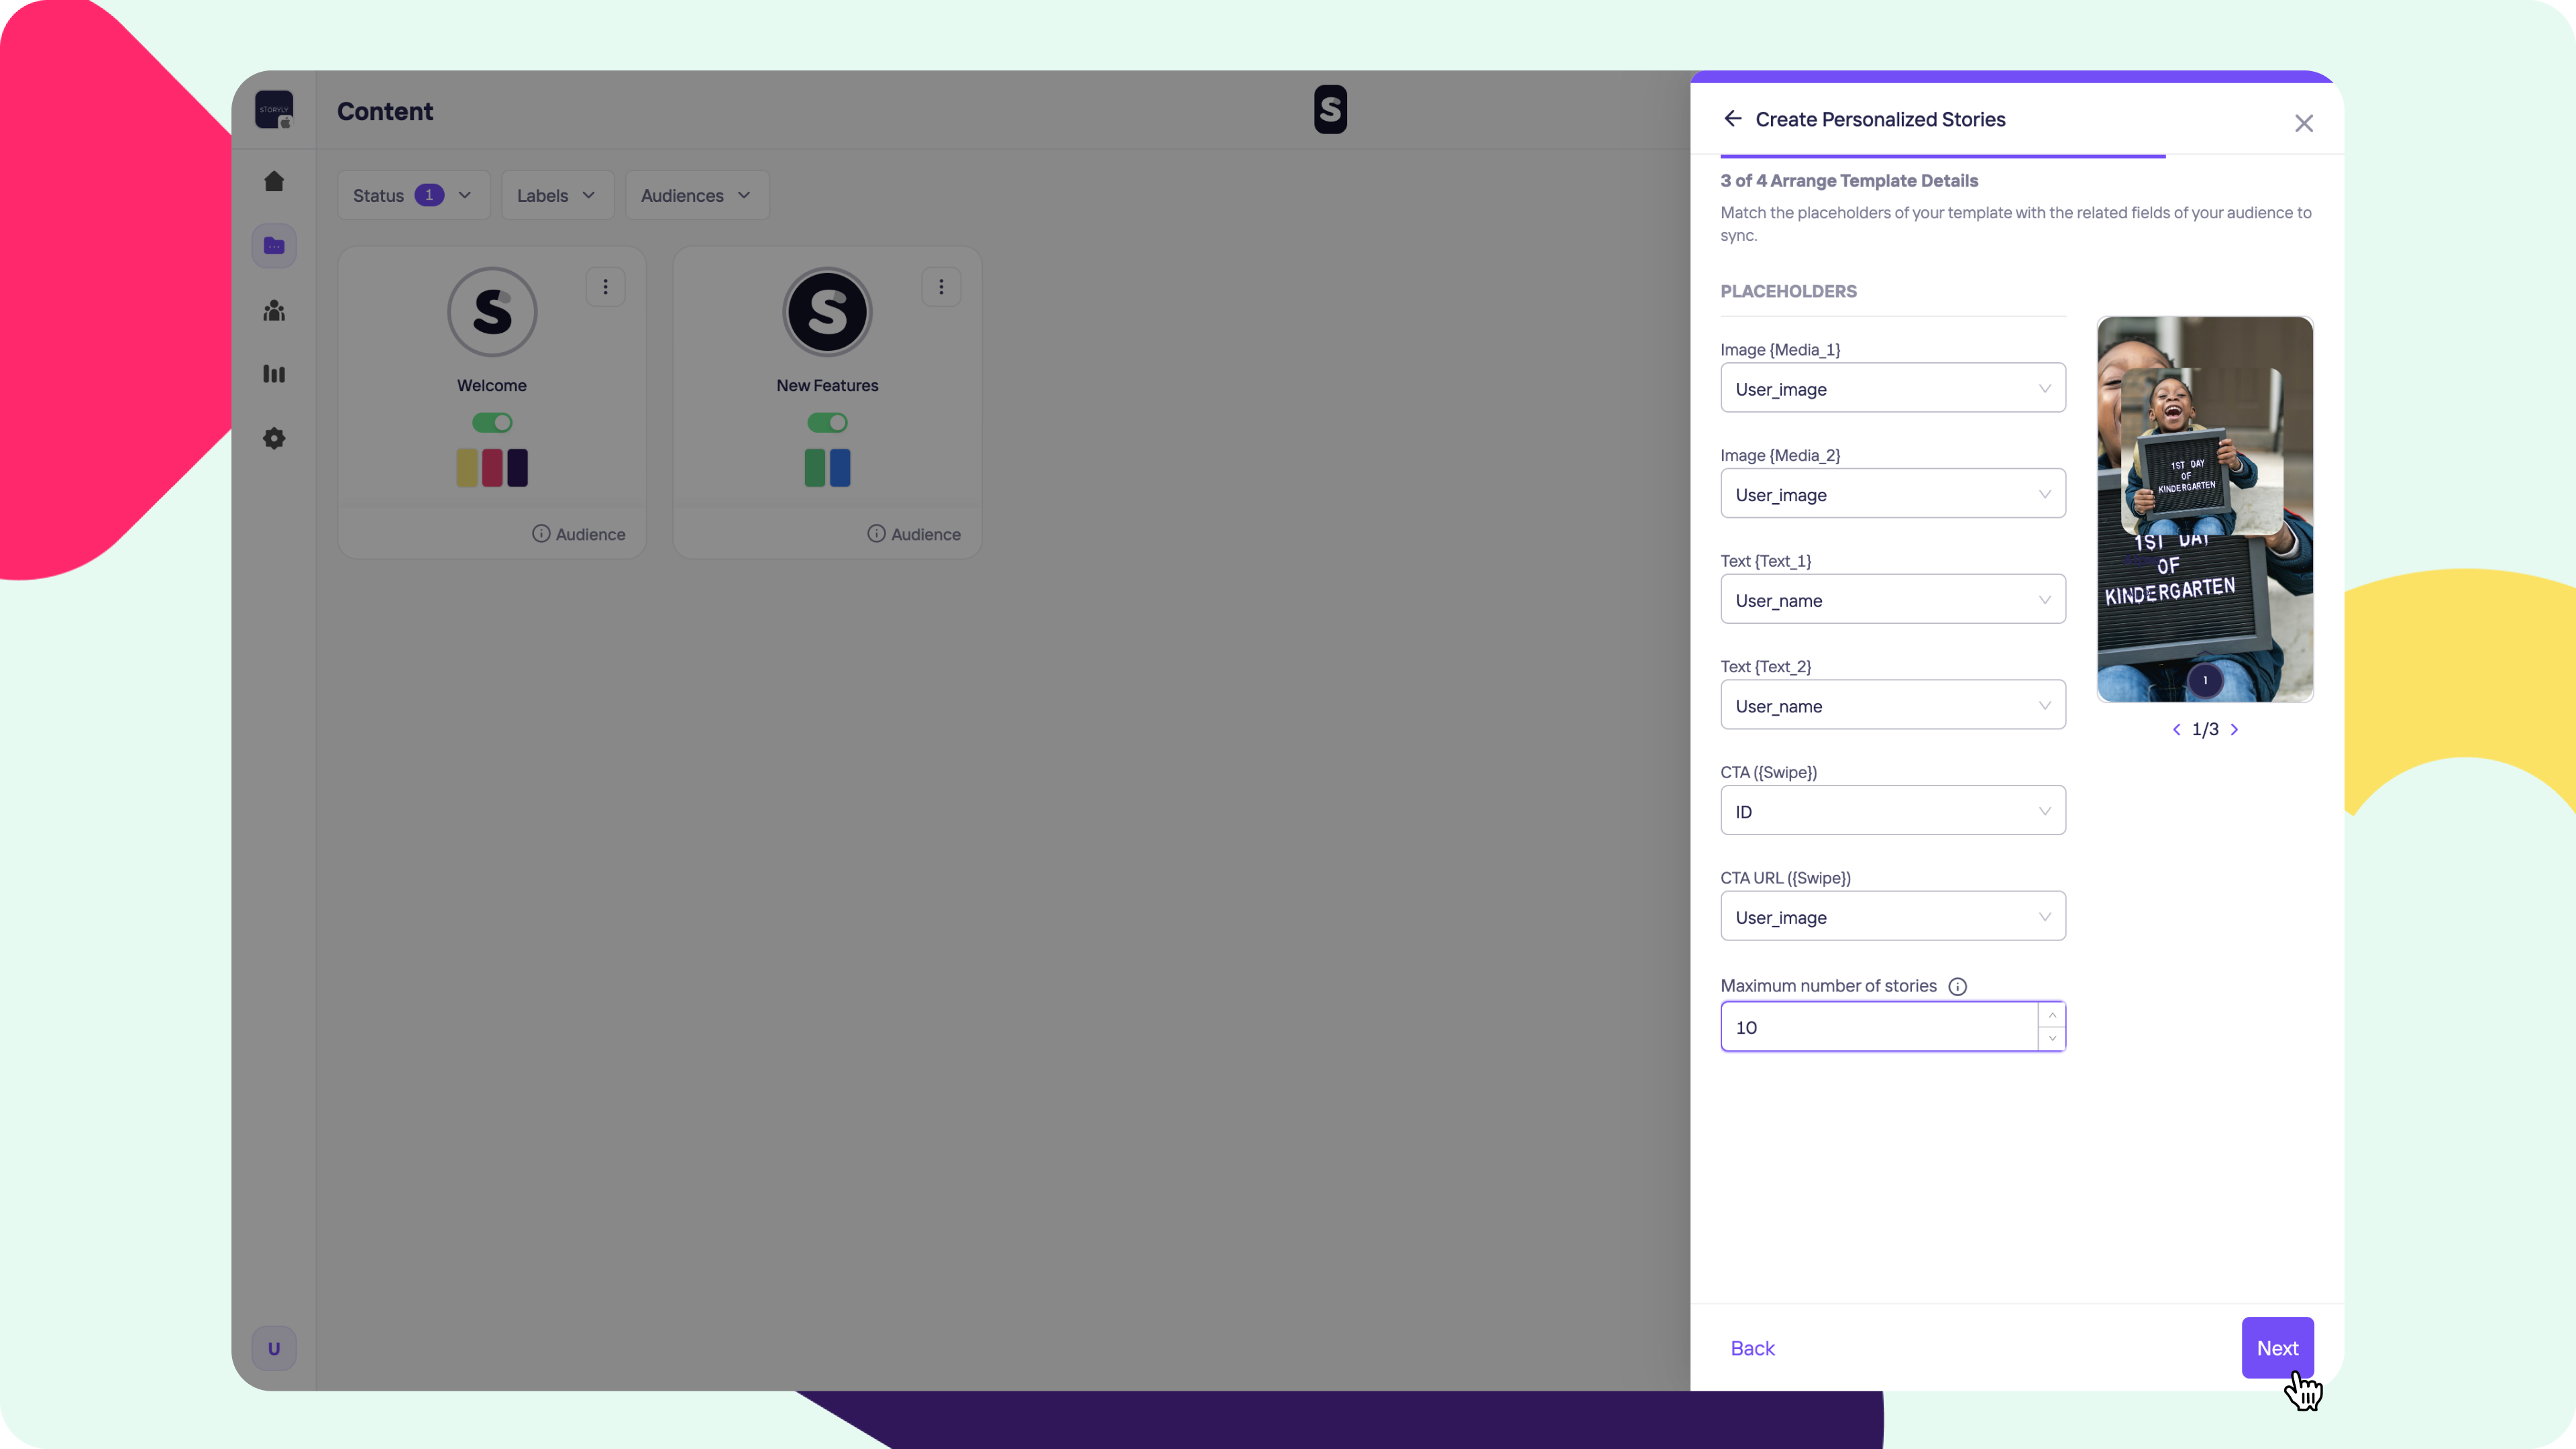Click the Next button
The width and height of the screenshot is (2576, 1449).
(2276, 1348)
